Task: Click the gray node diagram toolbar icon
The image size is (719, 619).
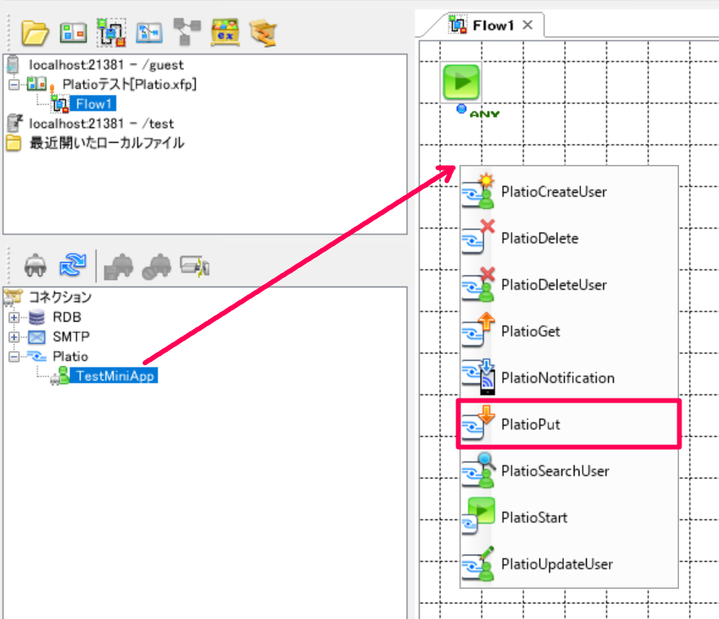Action: click(x=187, y=32)
